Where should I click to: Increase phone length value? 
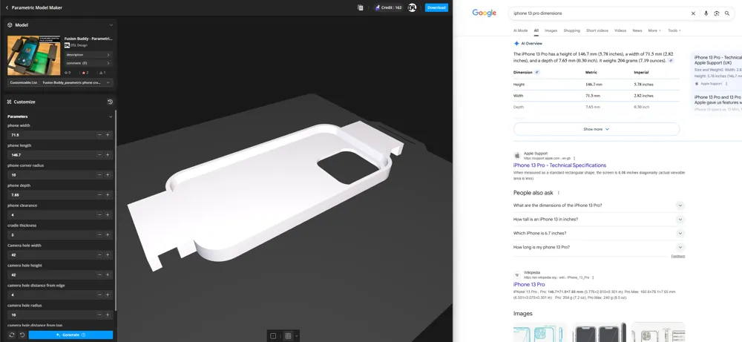108,155
